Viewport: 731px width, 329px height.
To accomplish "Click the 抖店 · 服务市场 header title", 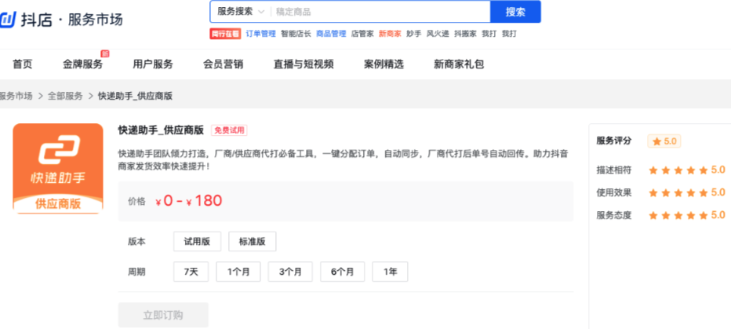I will click(72, 20).
